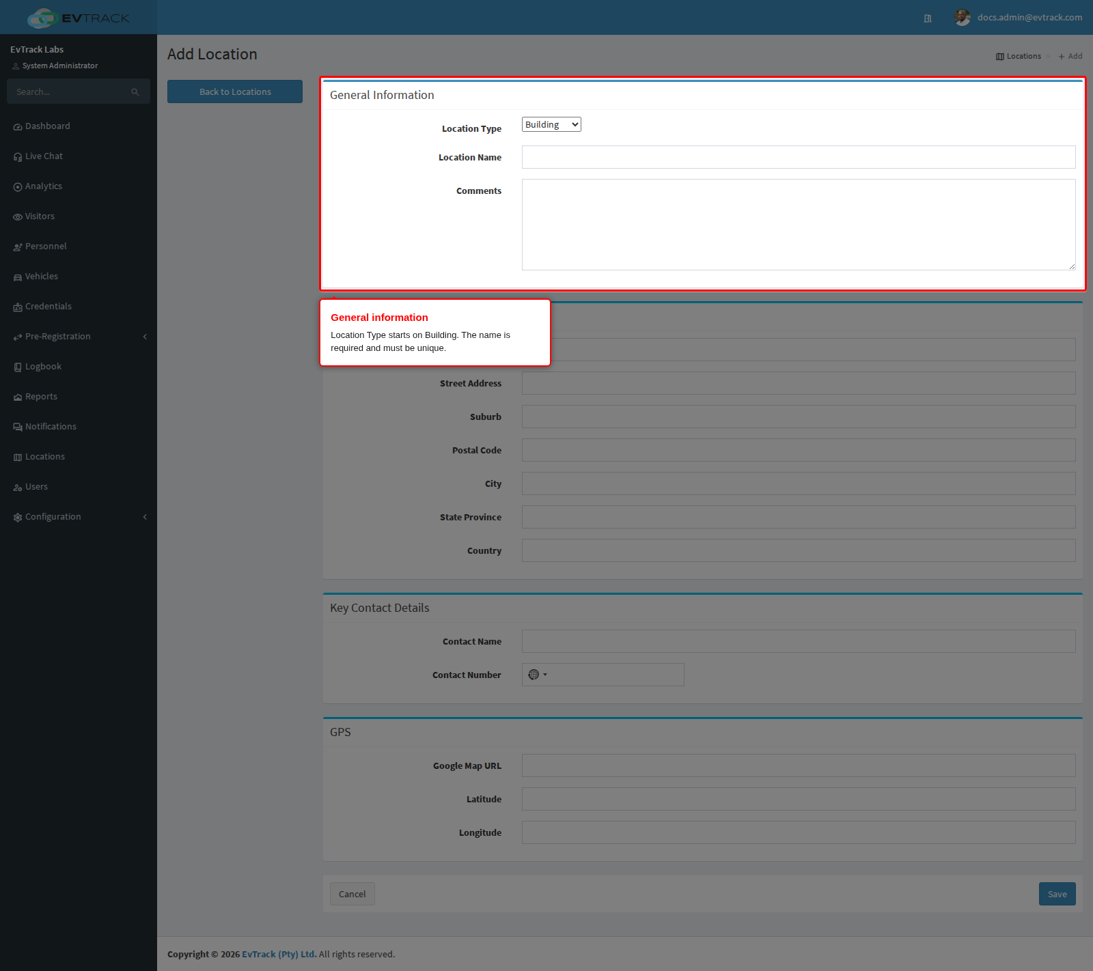This screenshot has height=971, width=1093.
Task: Click the Locations map icon in sidebar
Action: (x=18, y=458)
